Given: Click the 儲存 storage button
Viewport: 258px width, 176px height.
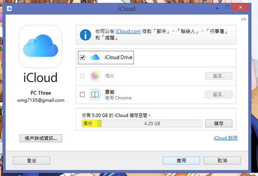Looking at the screenshot, I should click(218, 124).
